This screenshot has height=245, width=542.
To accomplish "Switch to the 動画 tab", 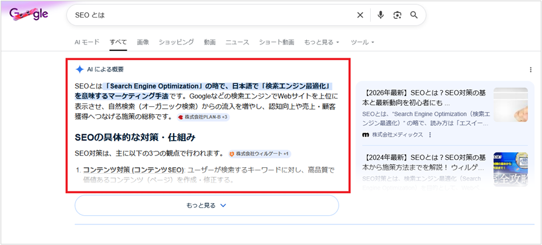I will (x=210, y=42).
